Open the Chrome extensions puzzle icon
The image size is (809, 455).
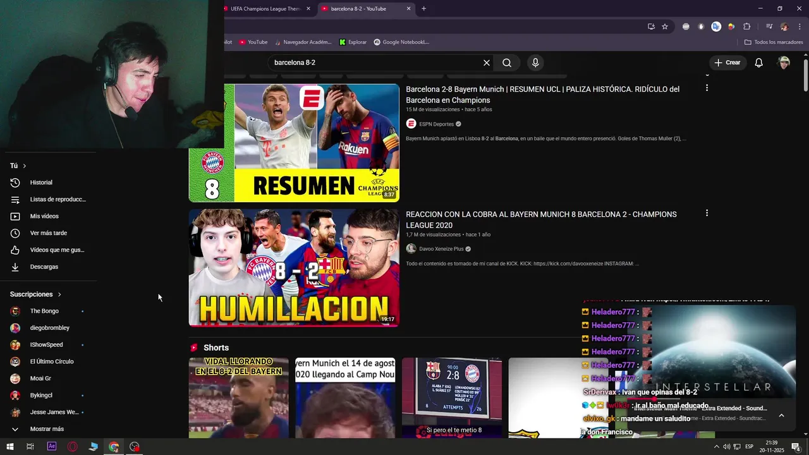pos(746,27)
